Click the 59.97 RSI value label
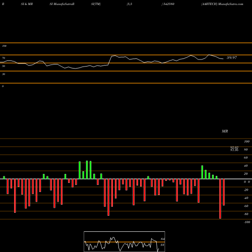252x252 pixels. [232, 57]
